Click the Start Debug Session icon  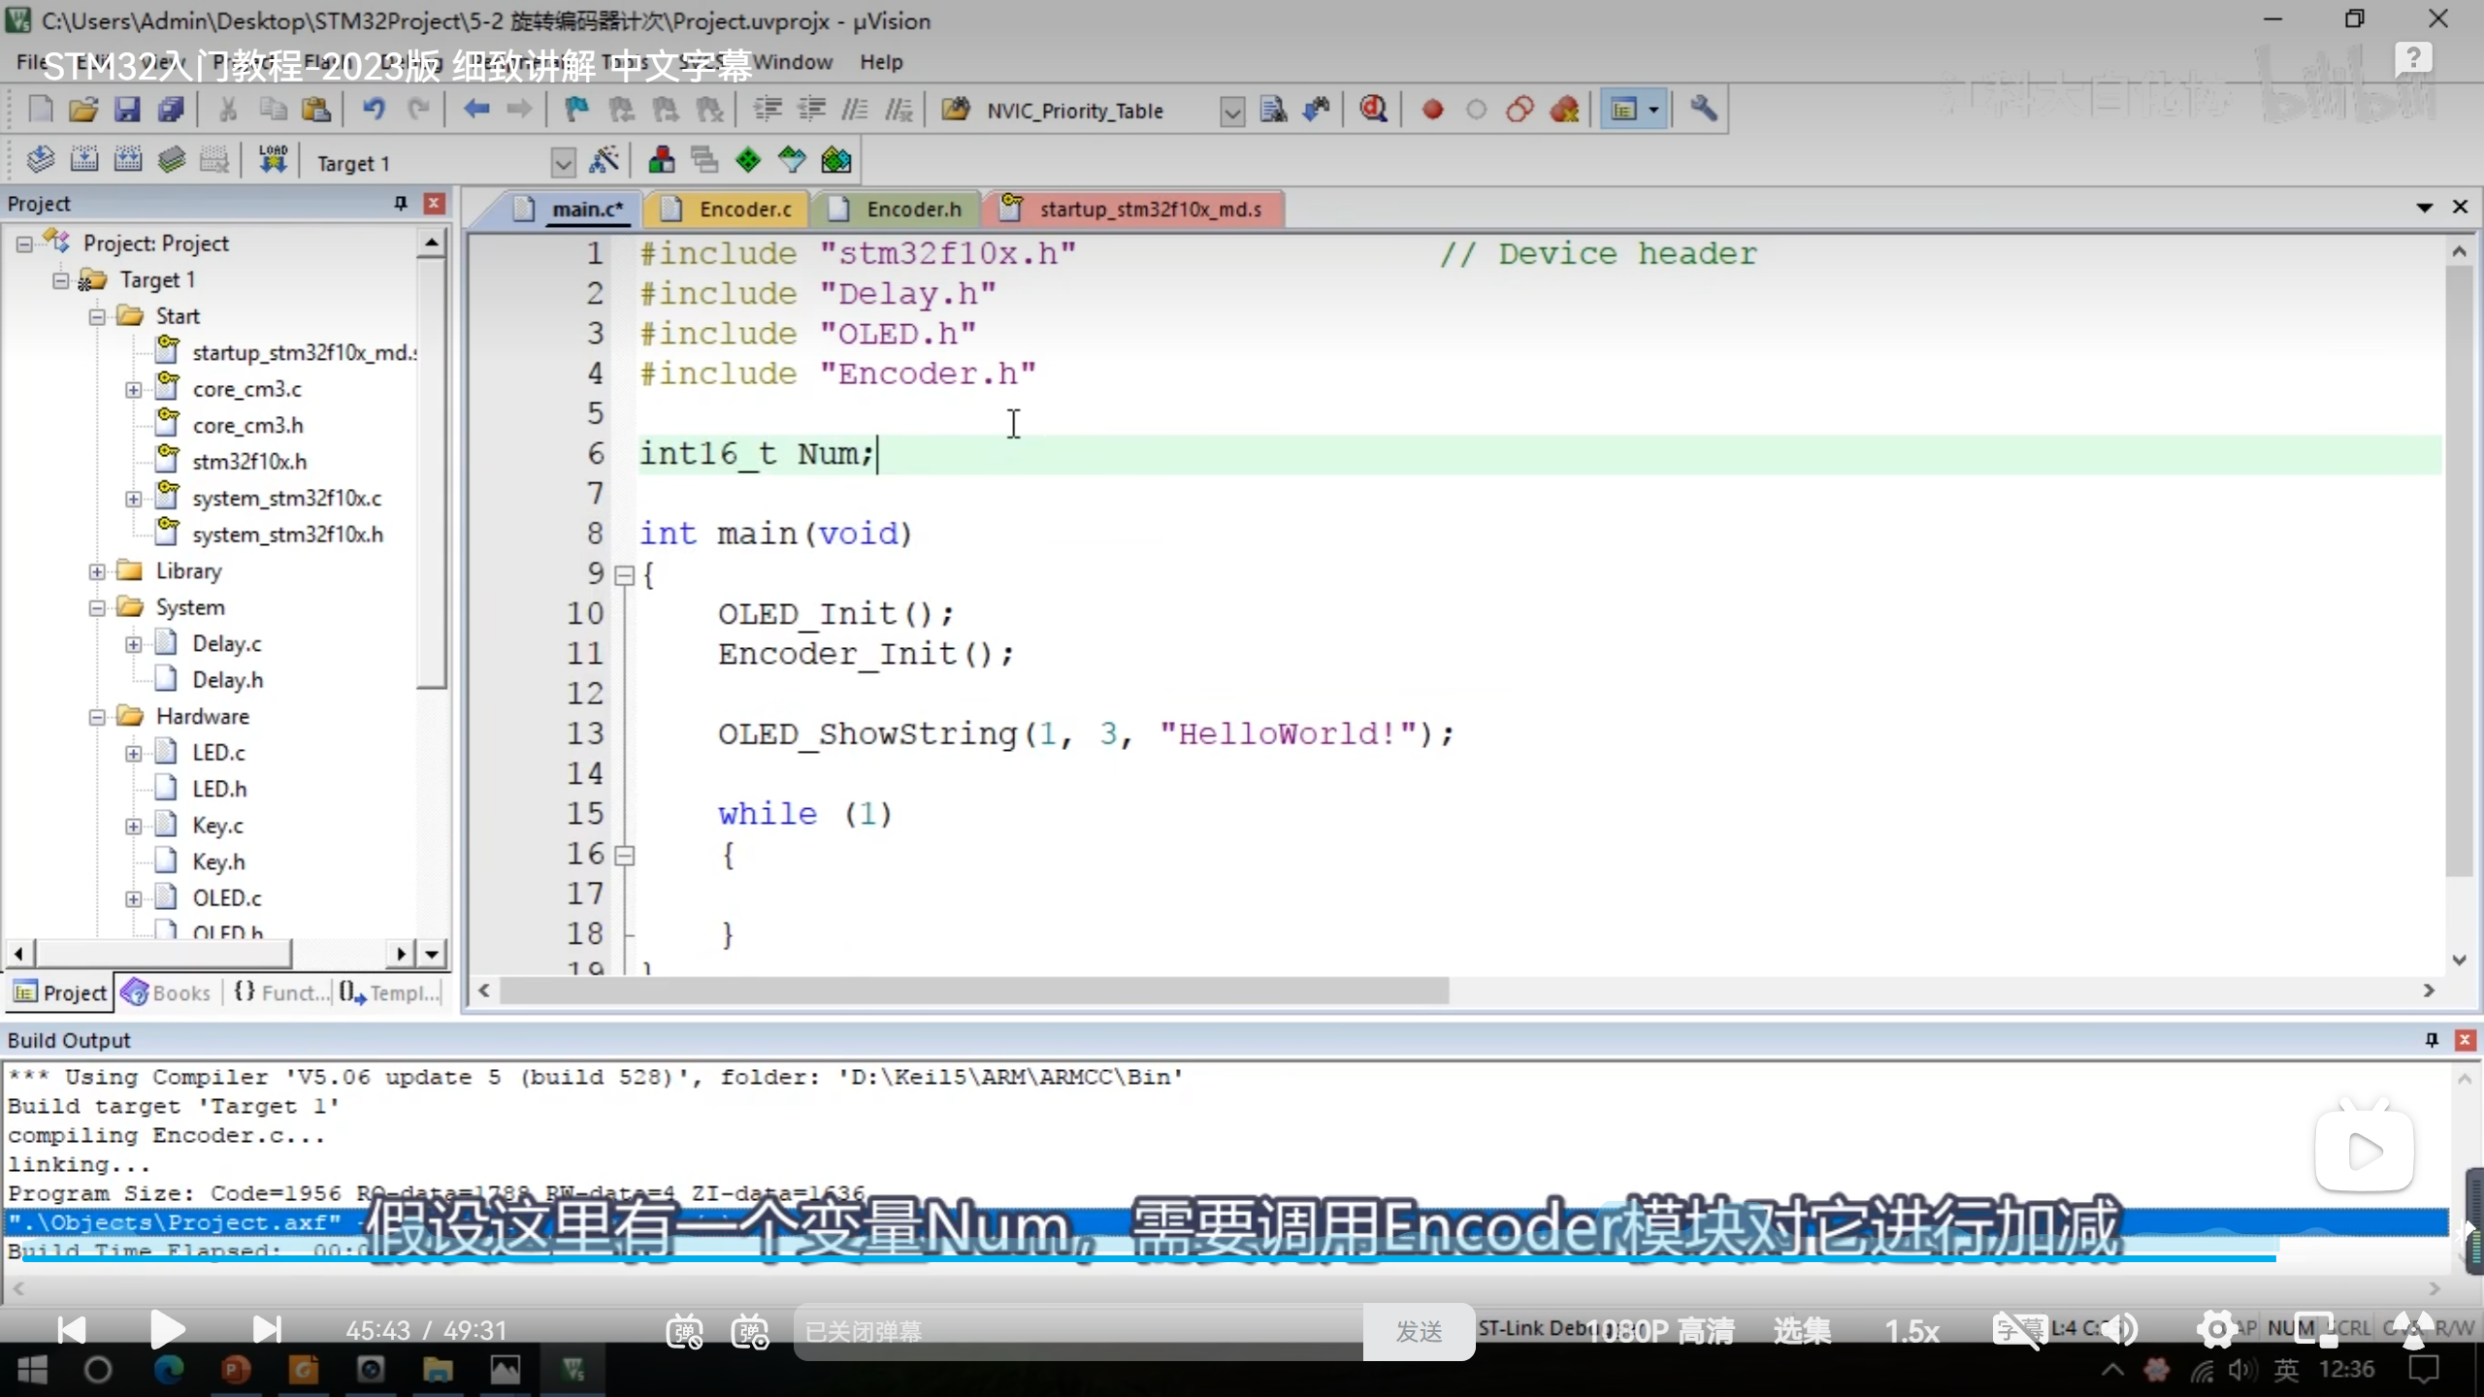1373,110
